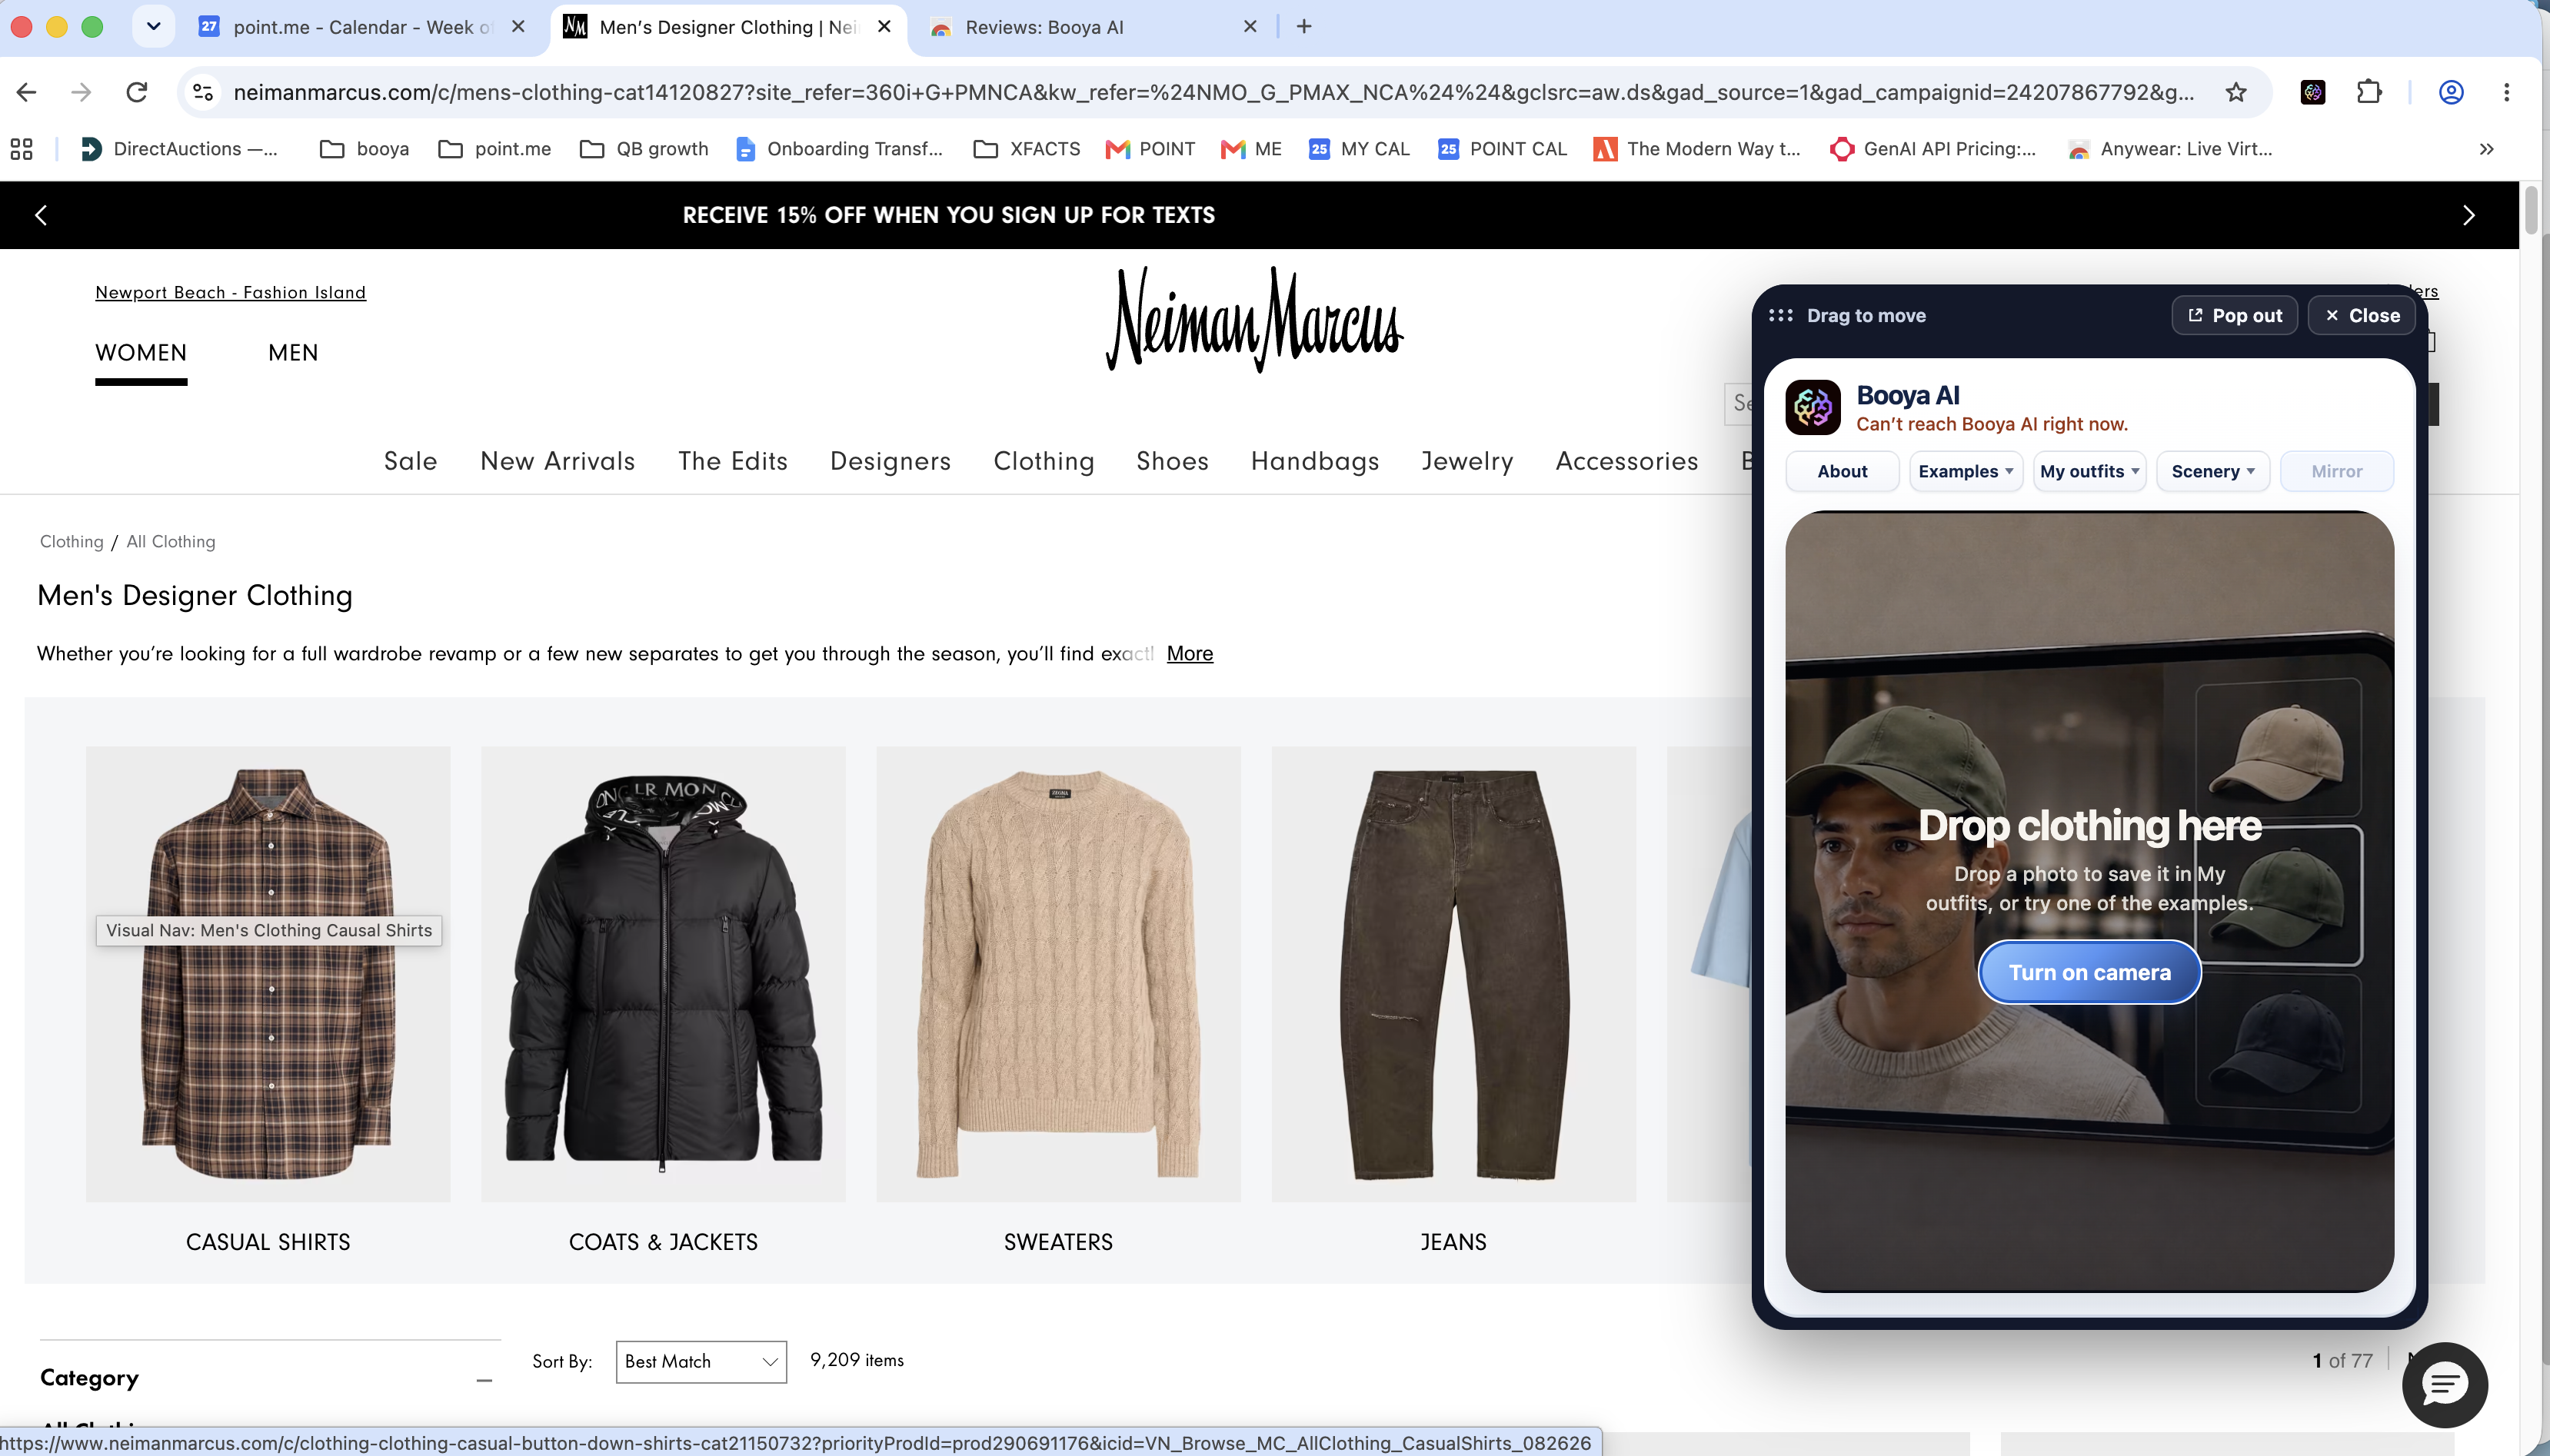2550x1456 pixels.
Task: Open the tab search dropdown arrow
Action: tap(153, 27)
